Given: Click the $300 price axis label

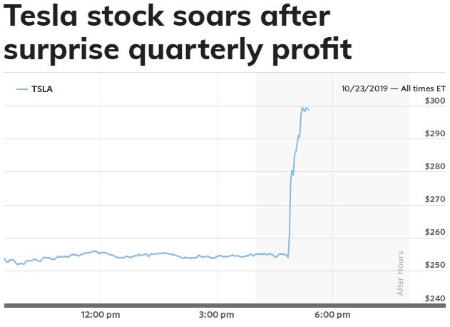Looking at the screenshot, I should point(434,101).
